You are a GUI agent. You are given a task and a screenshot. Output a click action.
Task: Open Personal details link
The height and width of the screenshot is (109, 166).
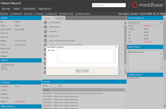55,22
